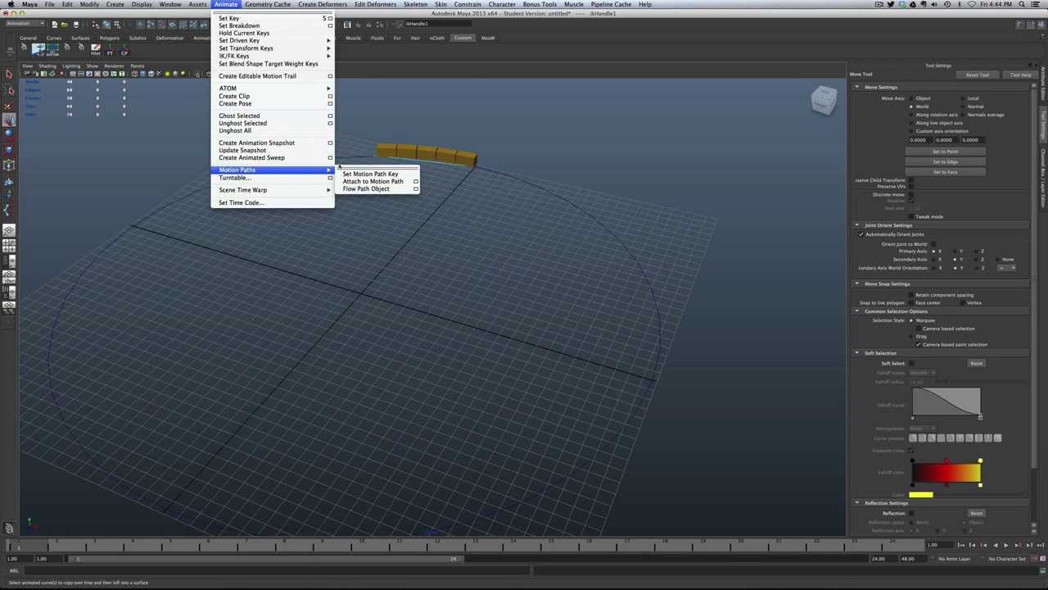Click the Save Scene icon
The image size is (1048, 590).
(x=76, y=25)
